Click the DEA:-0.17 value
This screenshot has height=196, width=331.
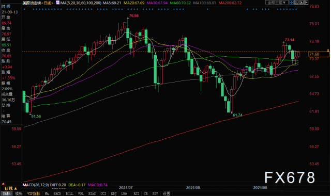pyautogui.click(x=77, y=185)
